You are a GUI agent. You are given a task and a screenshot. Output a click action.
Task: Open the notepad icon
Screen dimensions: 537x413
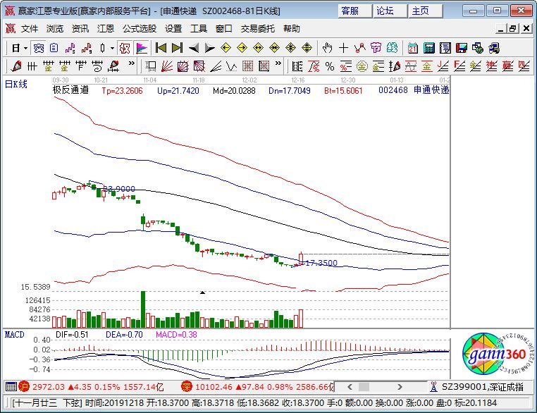point(445,48)
